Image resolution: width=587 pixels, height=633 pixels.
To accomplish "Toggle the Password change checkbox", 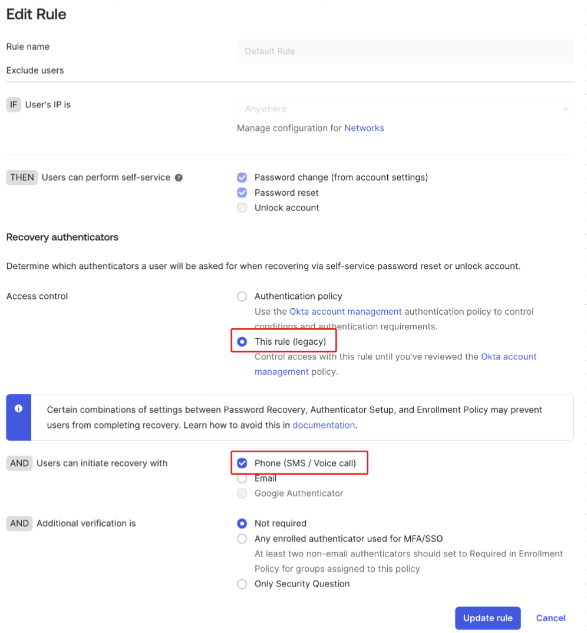I will point(242,177).
